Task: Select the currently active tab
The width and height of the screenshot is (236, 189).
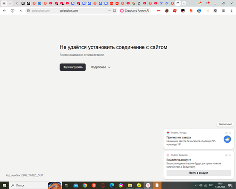Action: coord(178,3)
